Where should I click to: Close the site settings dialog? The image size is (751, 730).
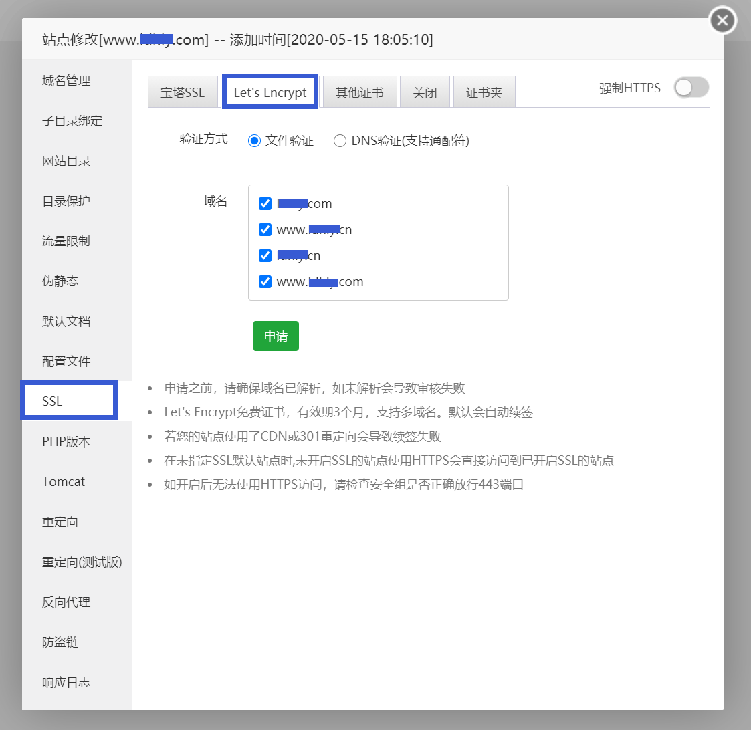(x=722, y=20)
